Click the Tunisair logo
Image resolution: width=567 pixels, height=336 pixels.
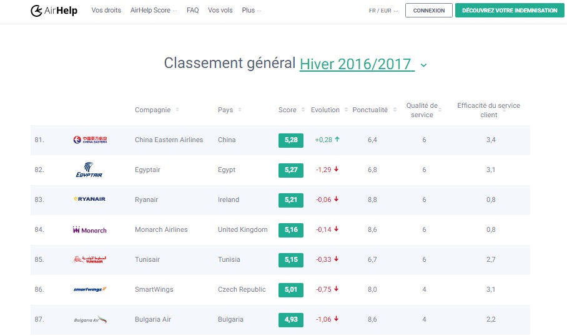90,259
